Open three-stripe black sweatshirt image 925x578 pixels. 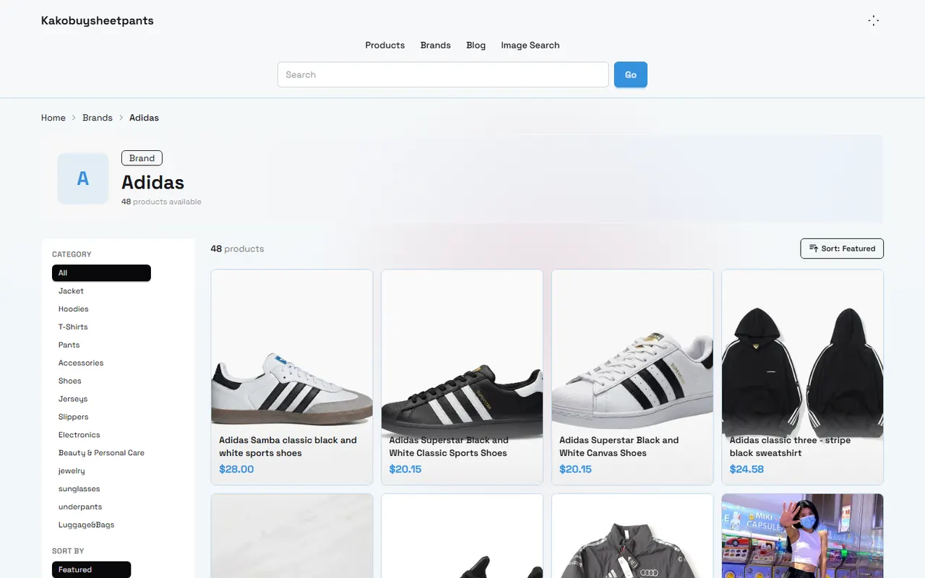click(803, 350)
